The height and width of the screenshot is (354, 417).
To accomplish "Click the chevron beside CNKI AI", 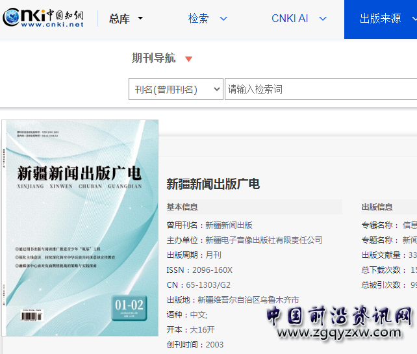I will pyautogui.click(x=323, y=19).
